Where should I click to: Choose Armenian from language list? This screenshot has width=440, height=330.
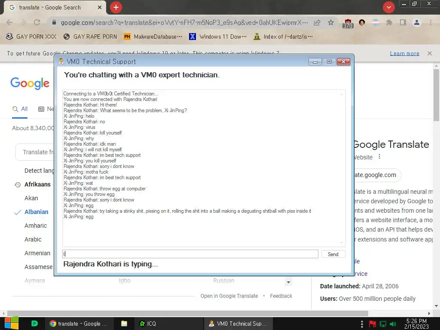[x=37, y=253]
